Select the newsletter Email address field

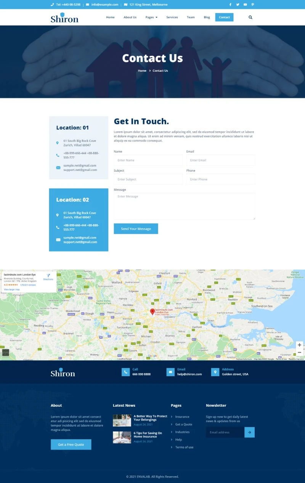click(x=225, y=432)
